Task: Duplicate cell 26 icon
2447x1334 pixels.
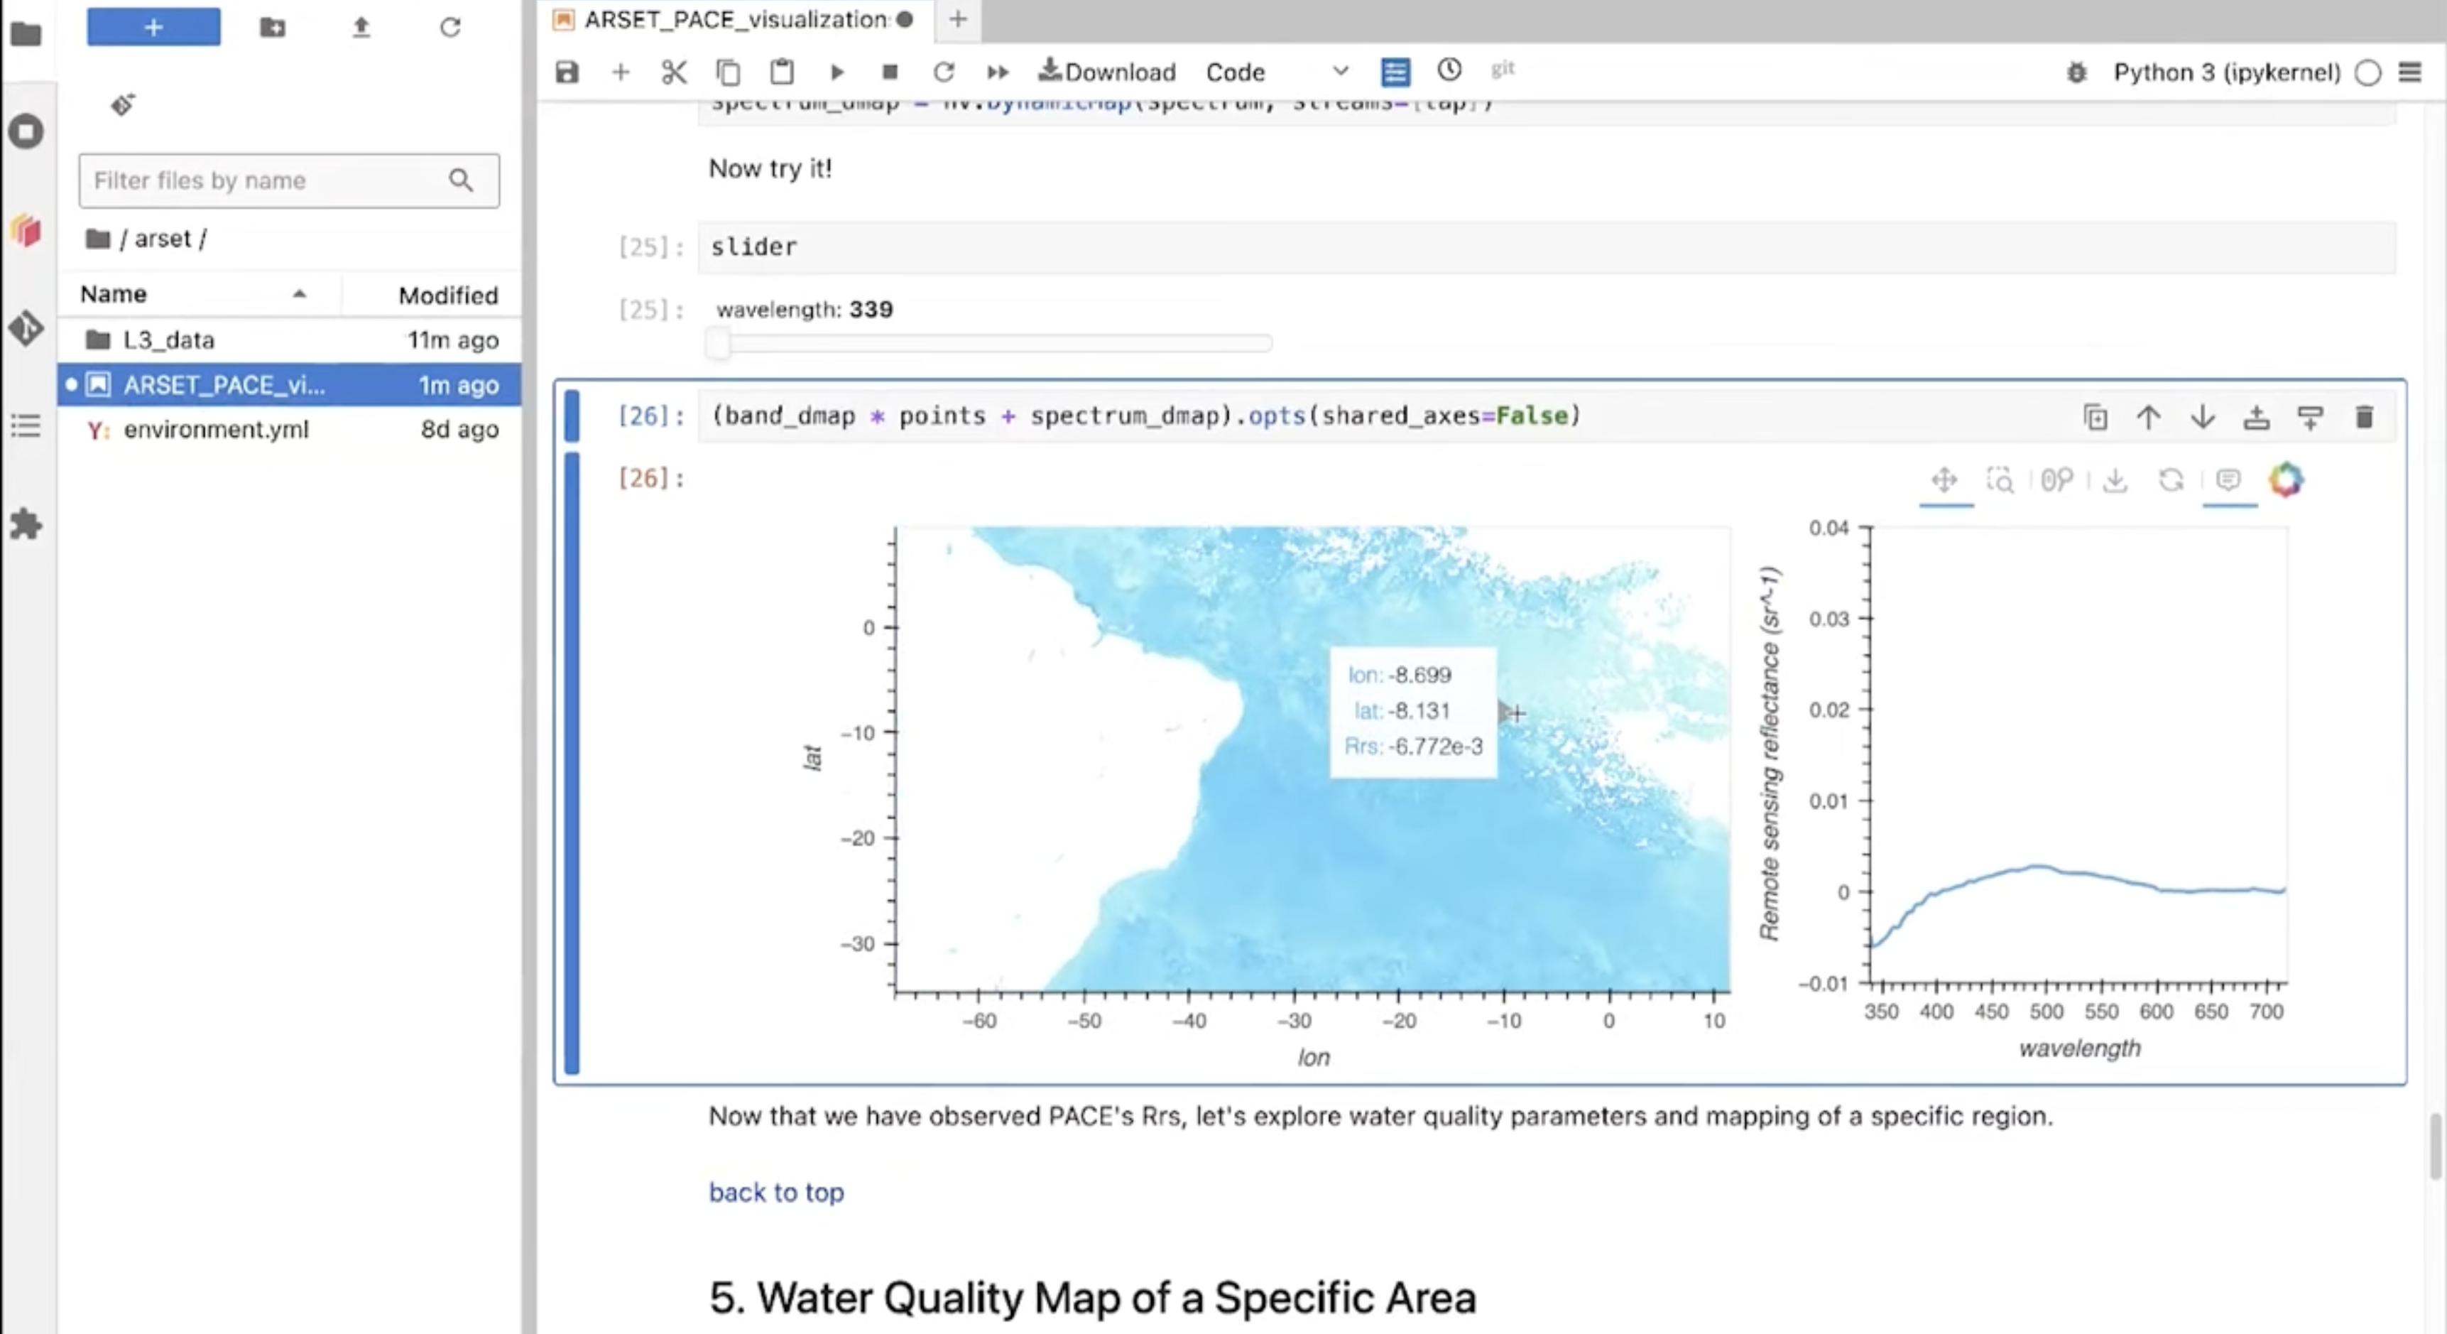Action: pyautogui.click(x=2096, y=417)
